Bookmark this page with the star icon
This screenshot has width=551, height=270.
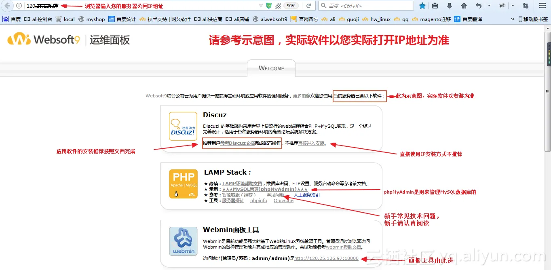point(422,6)
